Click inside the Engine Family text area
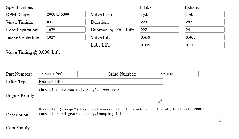Image resolution: width=239 pixels, height=139 pixels. pos(100,95)
